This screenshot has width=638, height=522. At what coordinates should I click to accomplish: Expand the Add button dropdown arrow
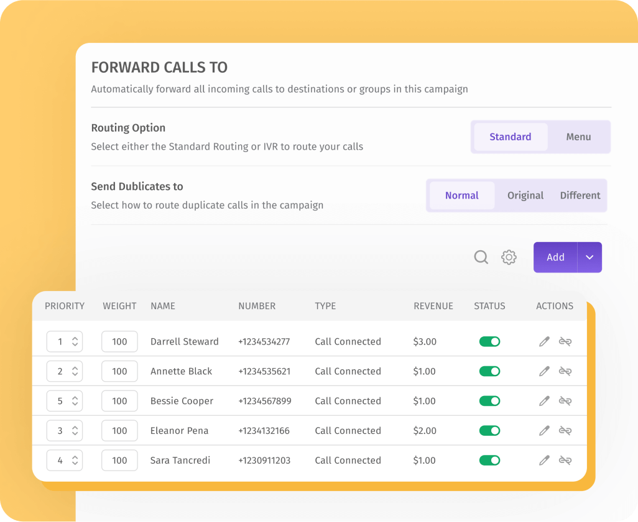click(x=589, y=257)
